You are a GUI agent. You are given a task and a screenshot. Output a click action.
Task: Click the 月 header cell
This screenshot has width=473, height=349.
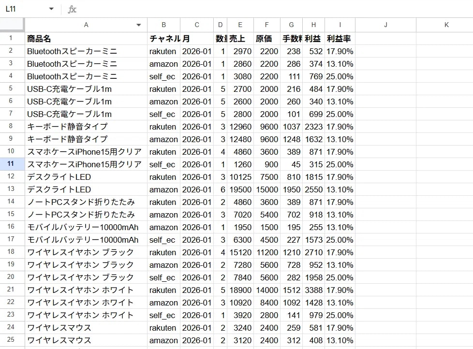pyautogui.click(x=197, y=39)
